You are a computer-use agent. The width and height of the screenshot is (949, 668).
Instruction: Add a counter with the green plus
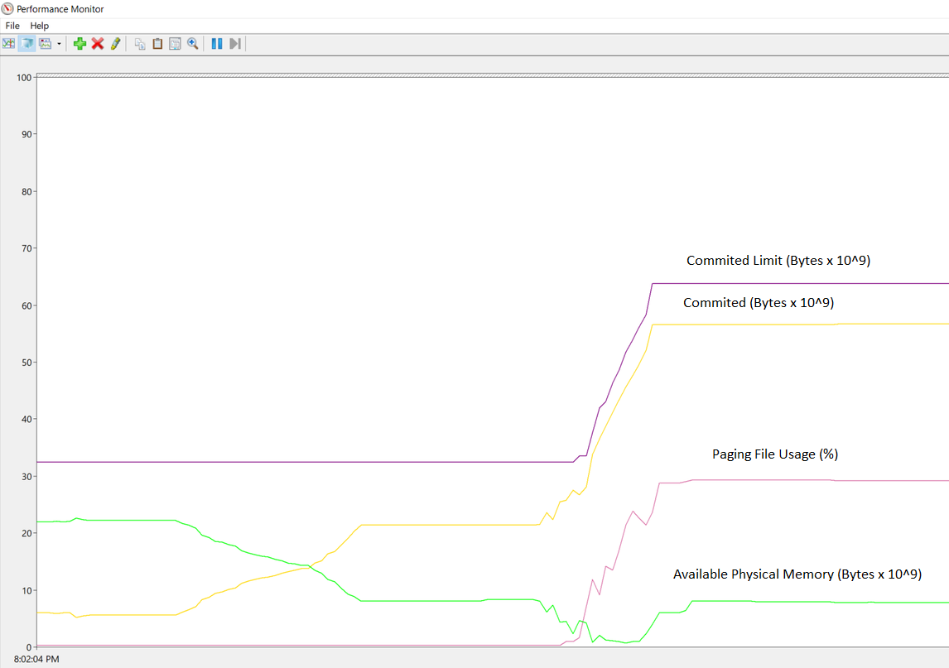click(x=79, y=44)
